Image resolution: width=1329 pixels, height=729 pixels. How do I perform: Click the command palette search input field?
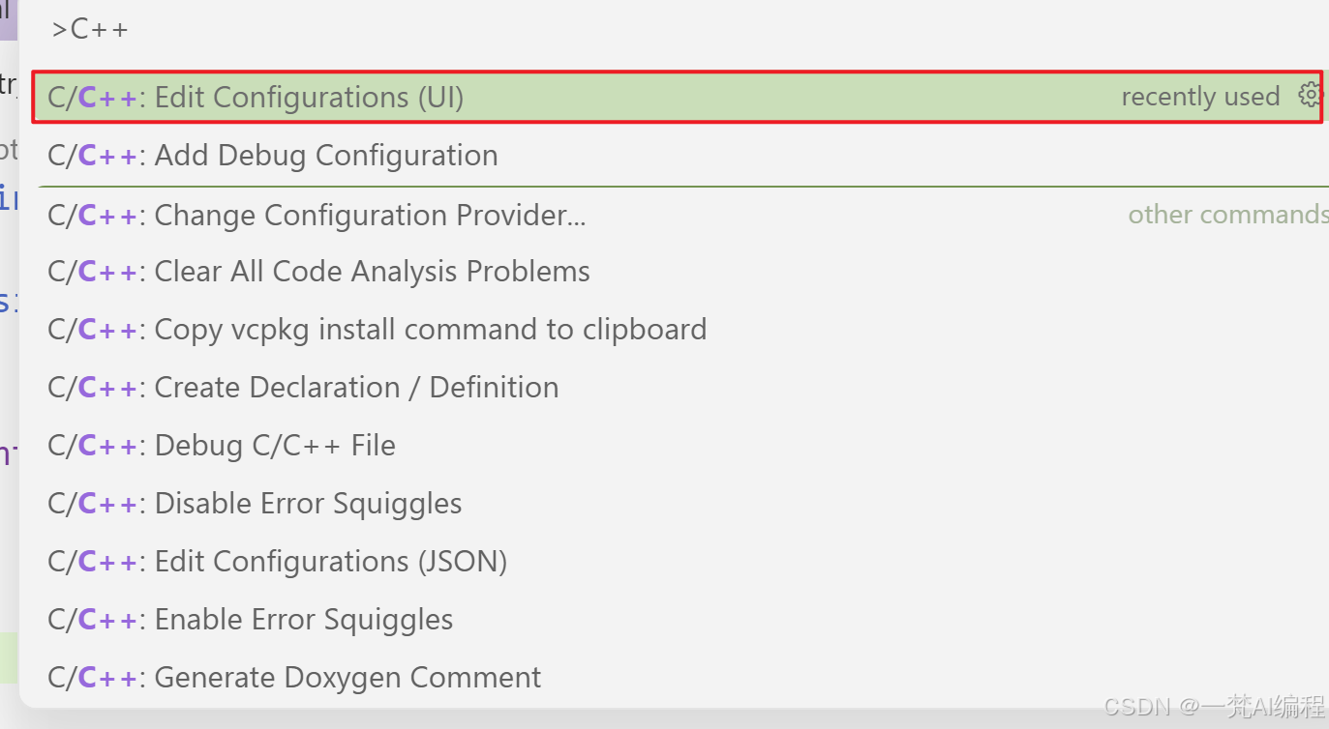point(678,29)
